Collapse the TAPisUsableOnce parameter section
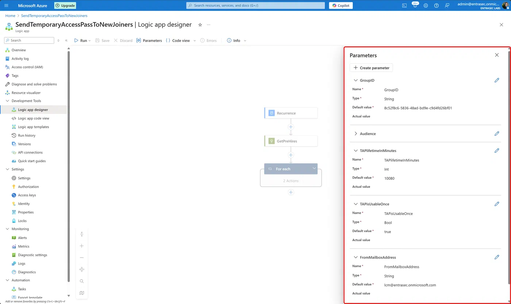Image resolution: width=511 pixels, height=304 pixels. [356, 204]
